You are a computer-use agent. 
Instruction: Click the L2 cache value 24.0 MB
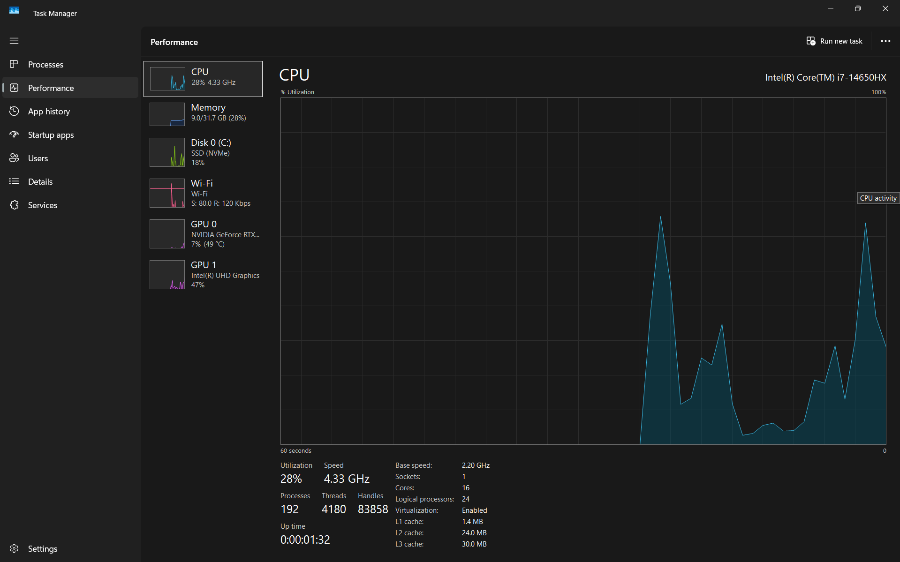(x=474, y=533)
